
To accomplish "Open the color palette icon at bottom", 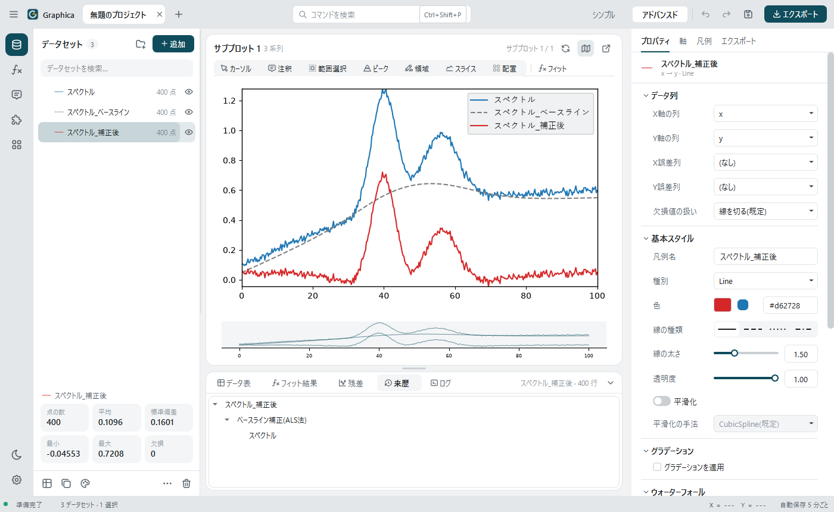I will (85, 483).
